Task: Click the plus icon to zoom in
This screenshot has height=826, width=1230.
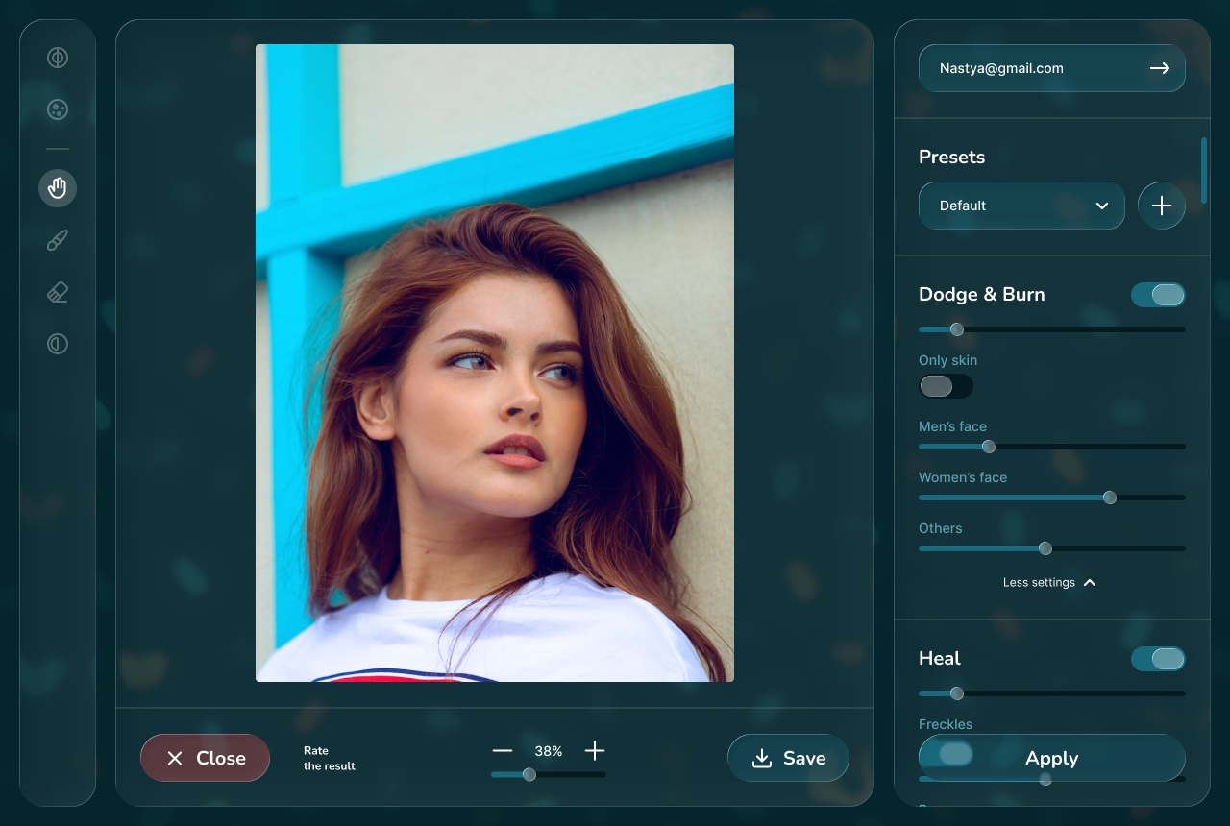Action: (595, 751)
